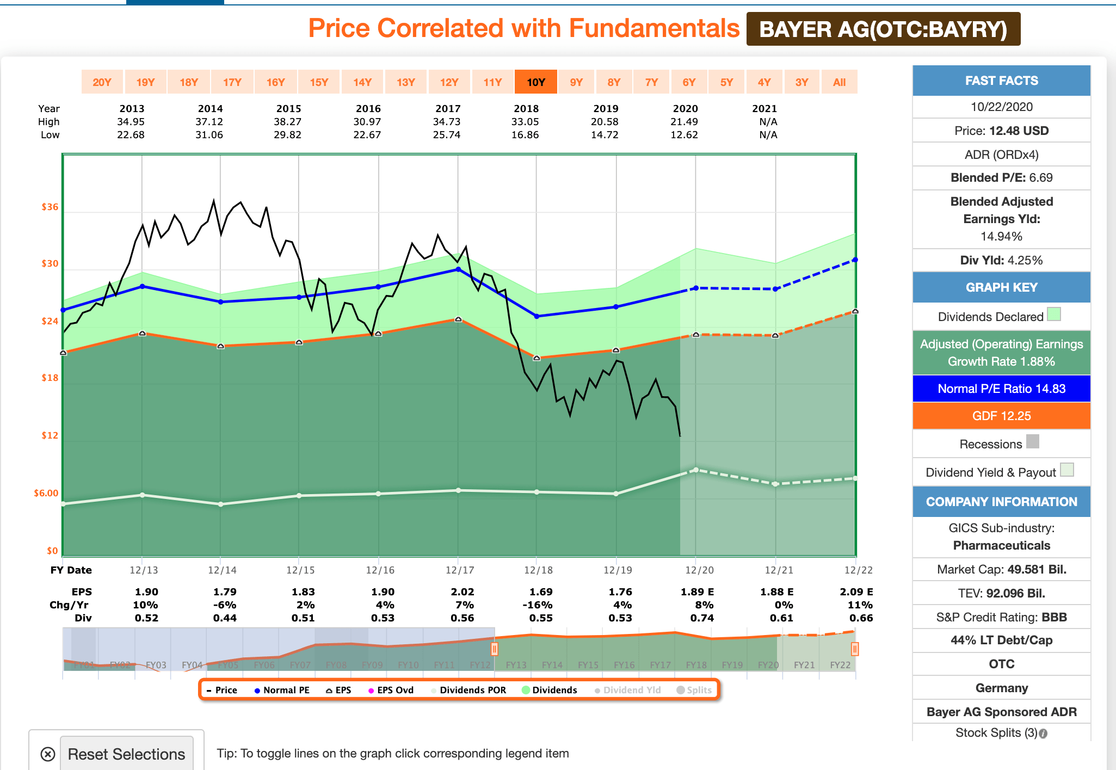Click the right orange range handle on the mini timeline
The image size is (1116, 770).
pyautogui.click(x=855, y=649)
